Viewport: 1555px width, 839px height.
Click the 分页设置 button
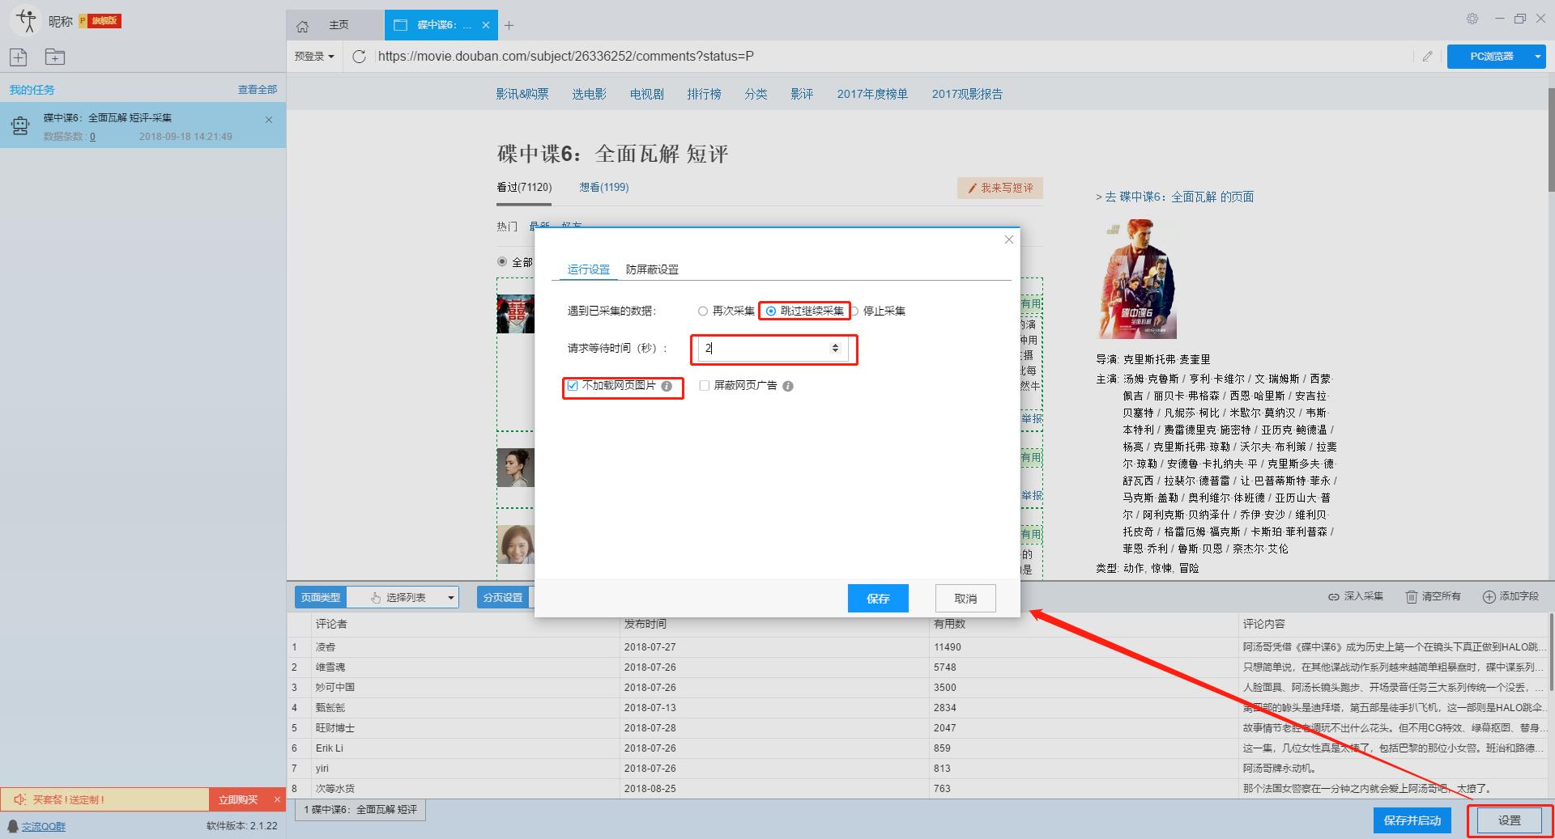503,597
